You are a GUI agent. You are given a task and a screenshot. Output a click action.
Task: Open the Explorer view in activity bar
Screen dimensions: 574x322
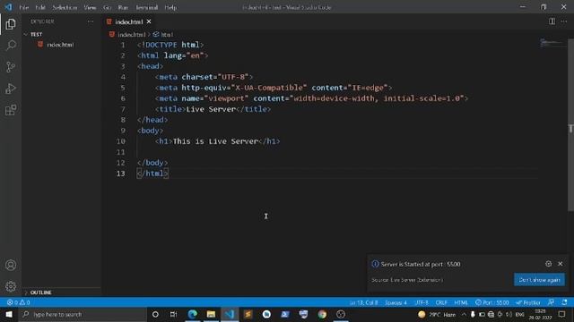[11, 24]
